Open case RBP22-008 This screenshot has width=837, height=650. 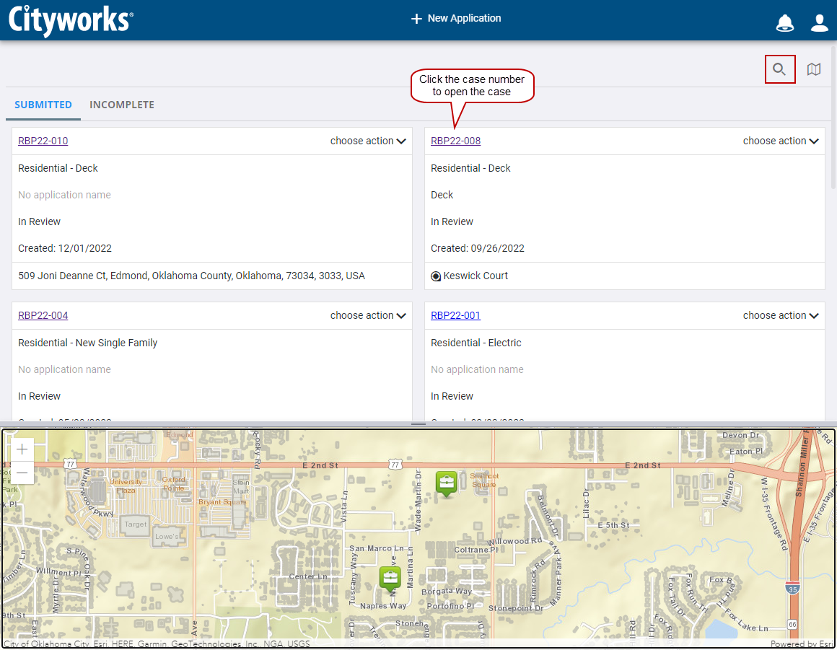pyautogui.click(x=455, y=141)
